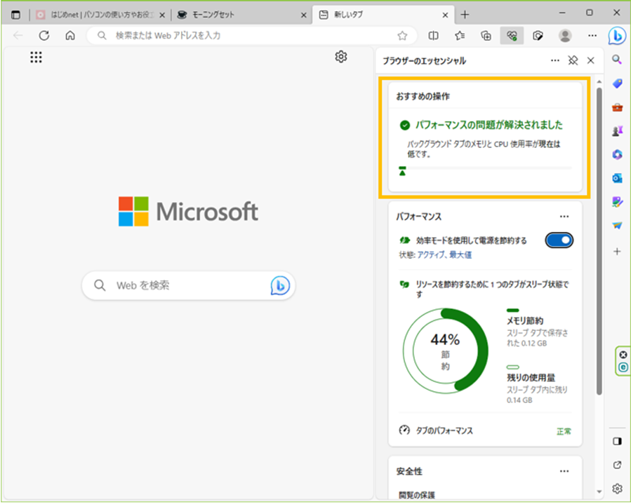Go to the home page
The width and height of the screenshot is (631, 504).
tap(70, 36)
